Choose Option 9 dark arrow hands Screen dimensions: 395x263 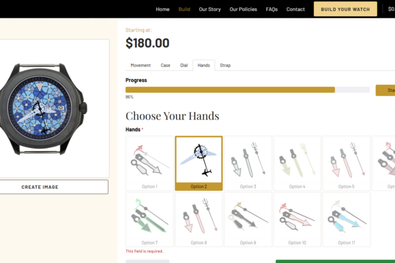coord(248,220)
